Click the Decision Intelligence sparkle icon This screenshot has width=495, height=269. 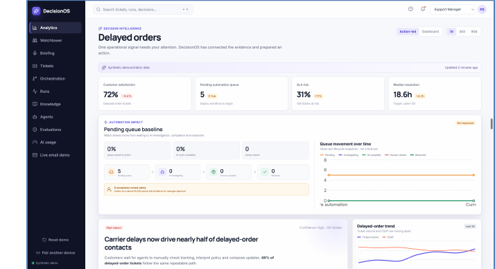(x=100, y=28)
